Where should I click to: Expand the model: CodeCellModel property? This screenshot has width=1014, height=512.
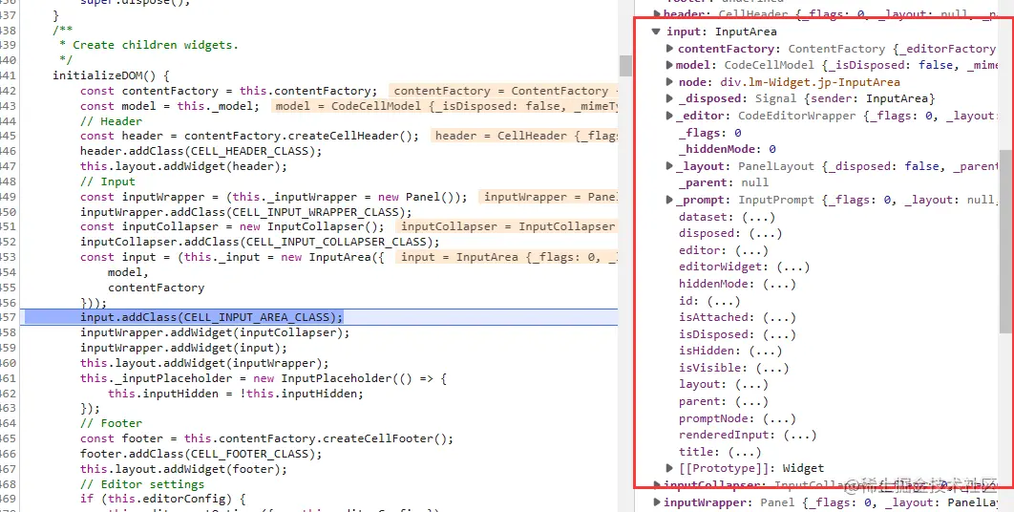[x=670, y=65]
